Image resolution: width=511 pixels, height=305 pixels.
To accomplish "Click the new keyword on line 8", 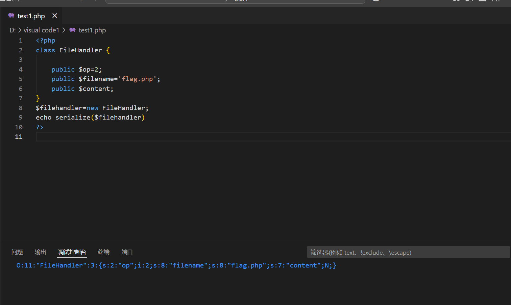I will (92, 108).
